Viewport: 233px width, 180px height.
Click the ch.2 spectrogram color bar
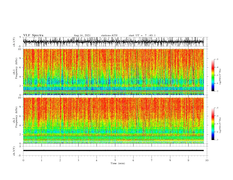(213, 124)
